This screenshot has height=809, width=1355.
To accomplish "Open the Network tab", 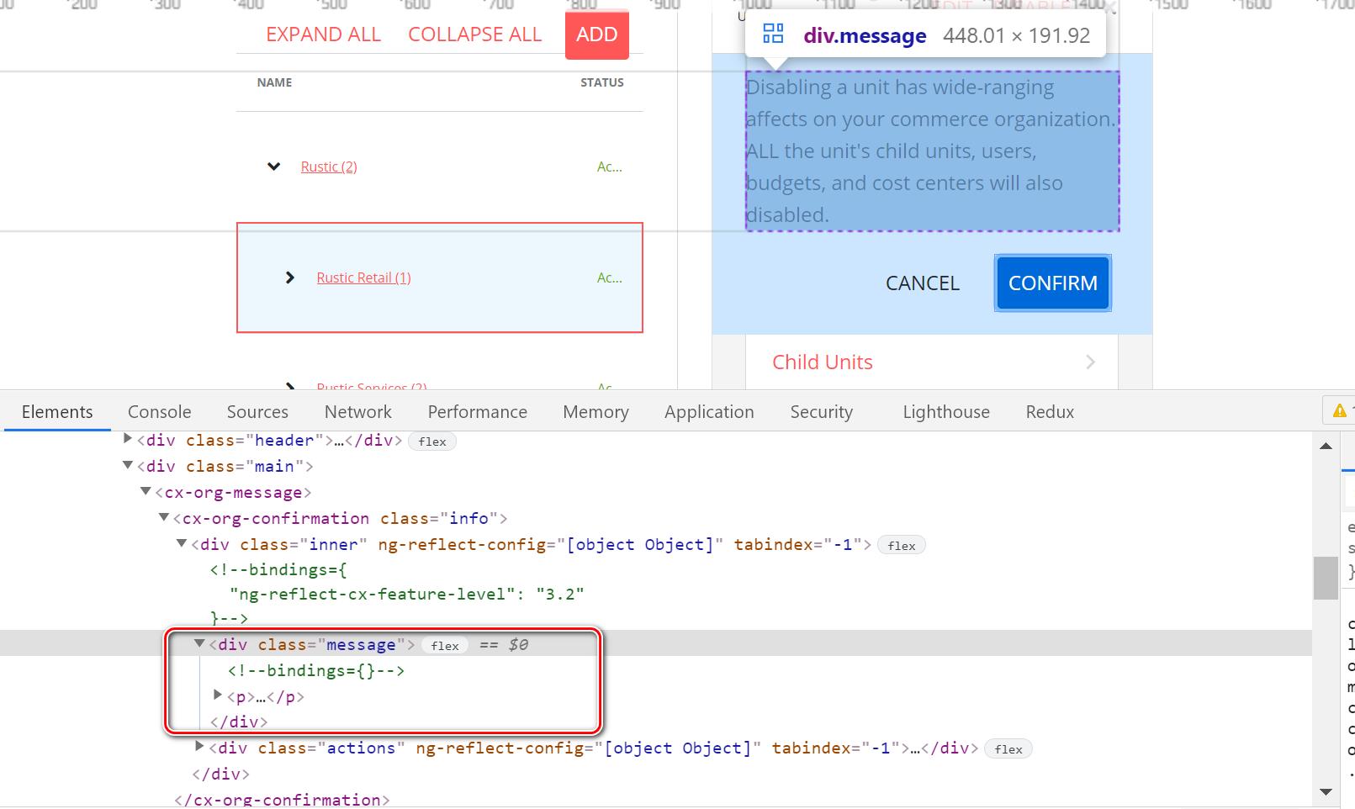I will [x=358, y=412].
